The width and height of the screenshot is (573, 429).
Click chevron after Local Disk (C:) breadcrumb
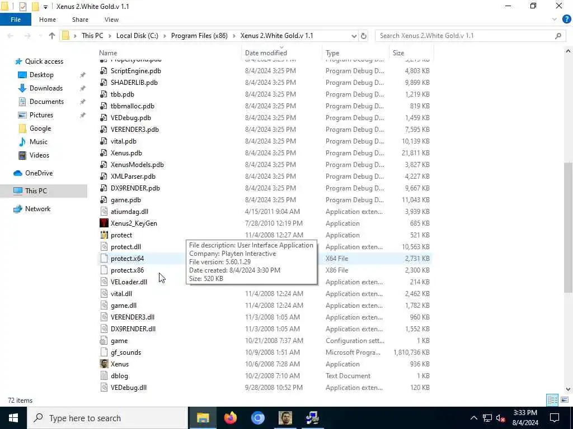click(165, 36)
